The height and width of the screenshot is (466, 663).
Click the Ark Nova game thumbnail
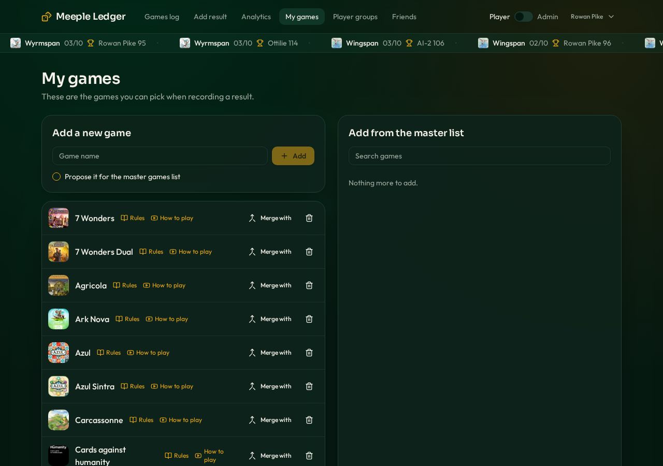pyautogui.click(x=59, y=319)
